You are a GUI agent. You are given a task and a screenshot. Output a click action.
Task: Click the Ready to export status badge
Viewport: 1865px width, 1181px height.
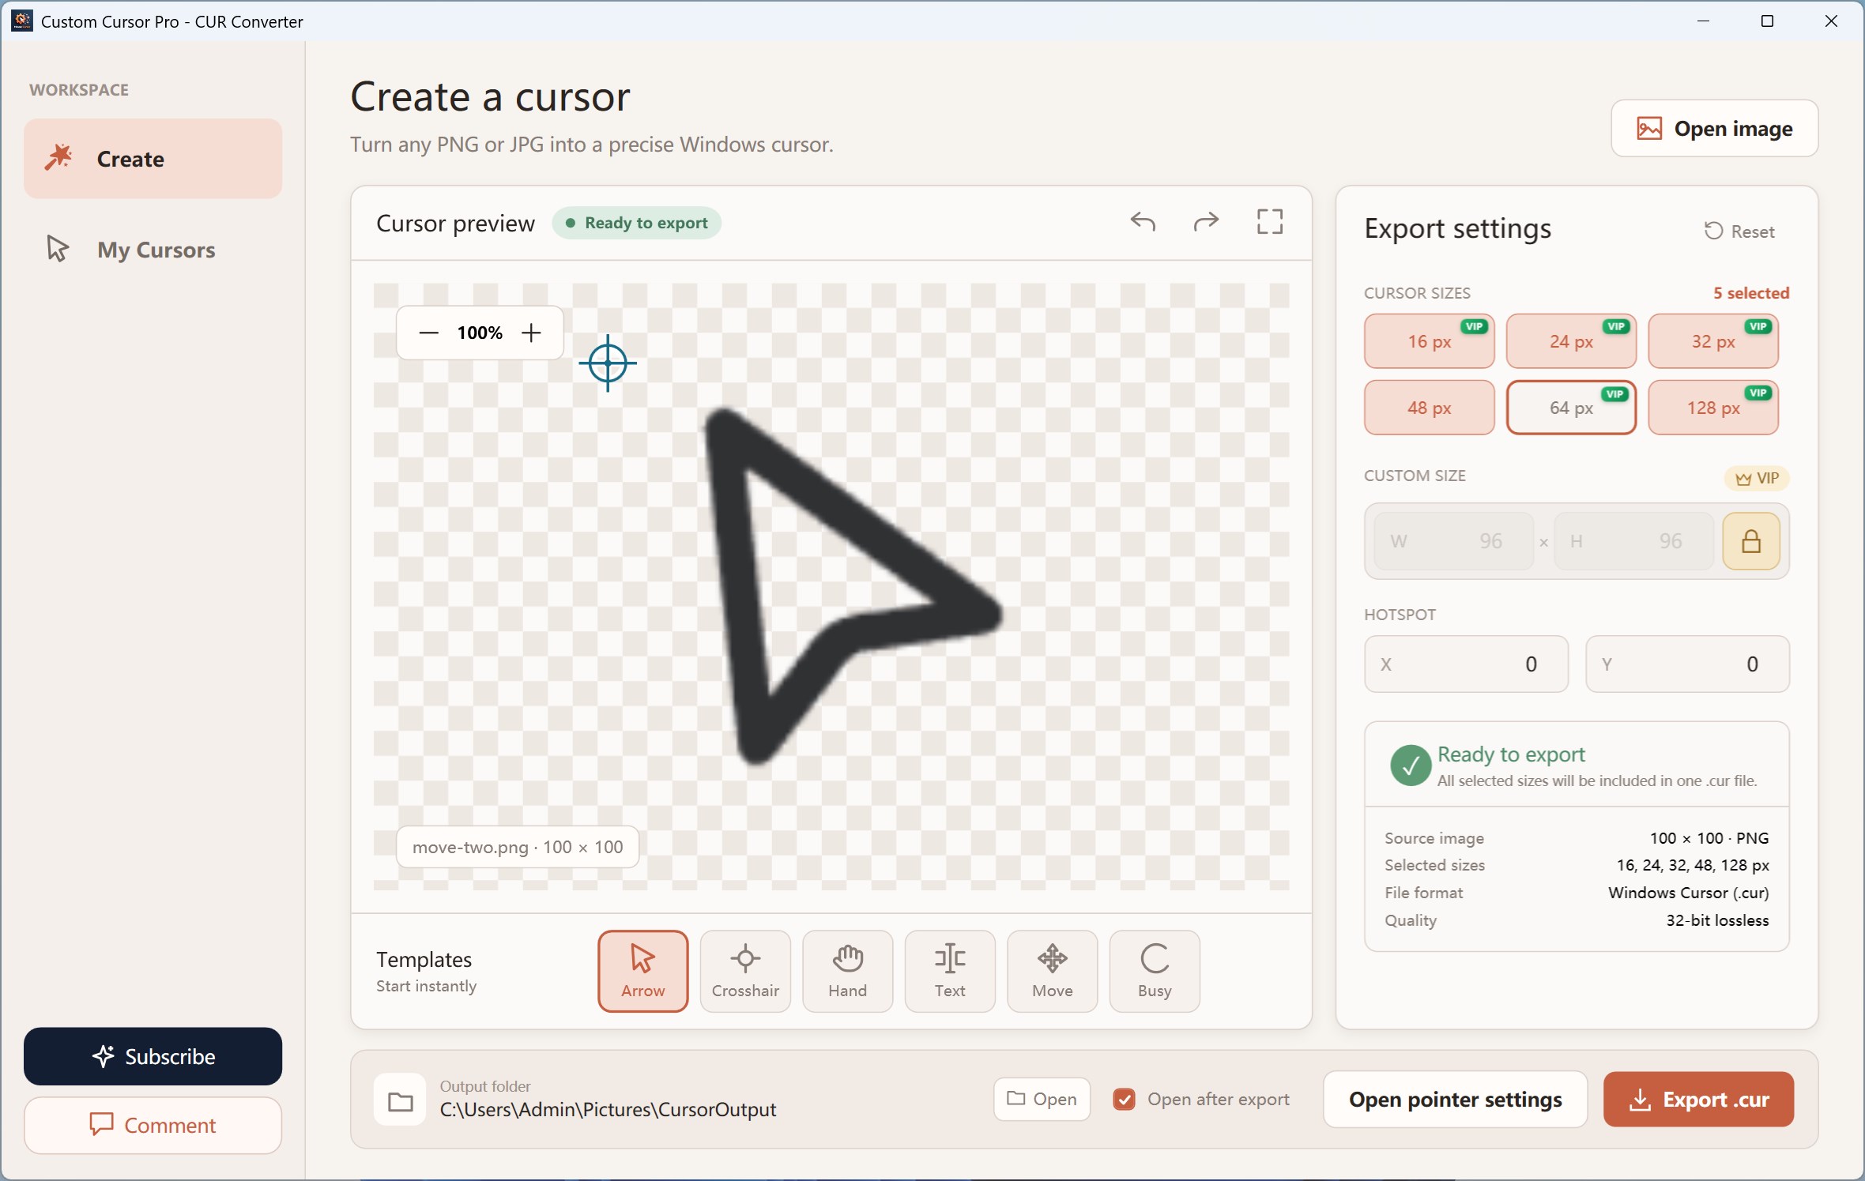click(636, 223)
